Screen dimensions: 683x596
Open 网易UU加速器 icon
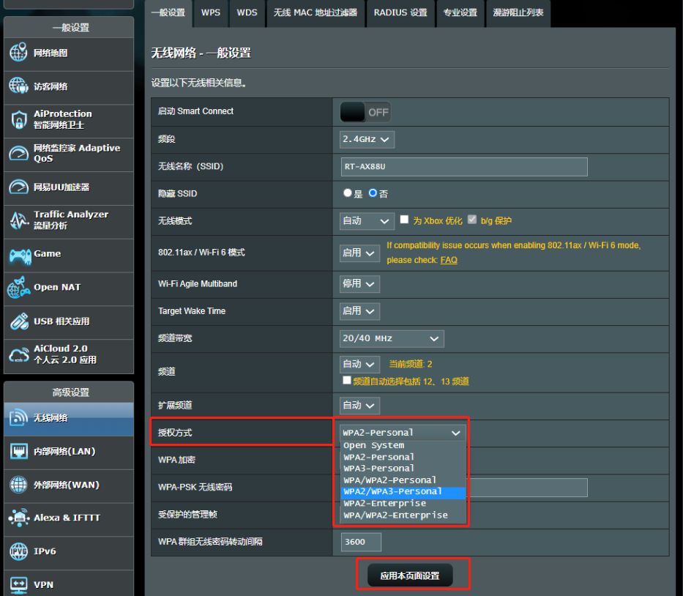tap(18, 187)
